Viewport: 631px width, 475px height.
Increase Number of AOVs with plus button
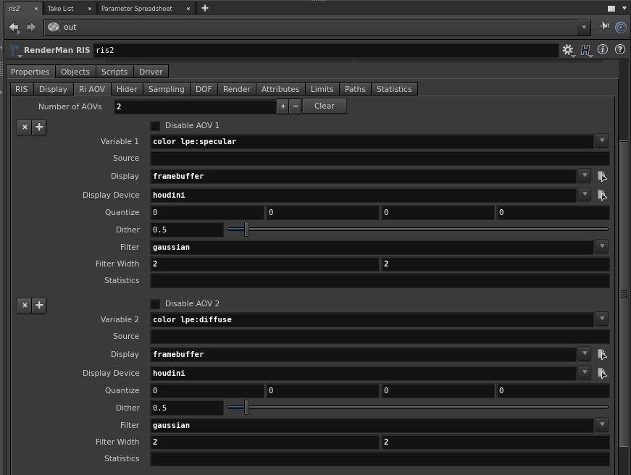[283, 106]
